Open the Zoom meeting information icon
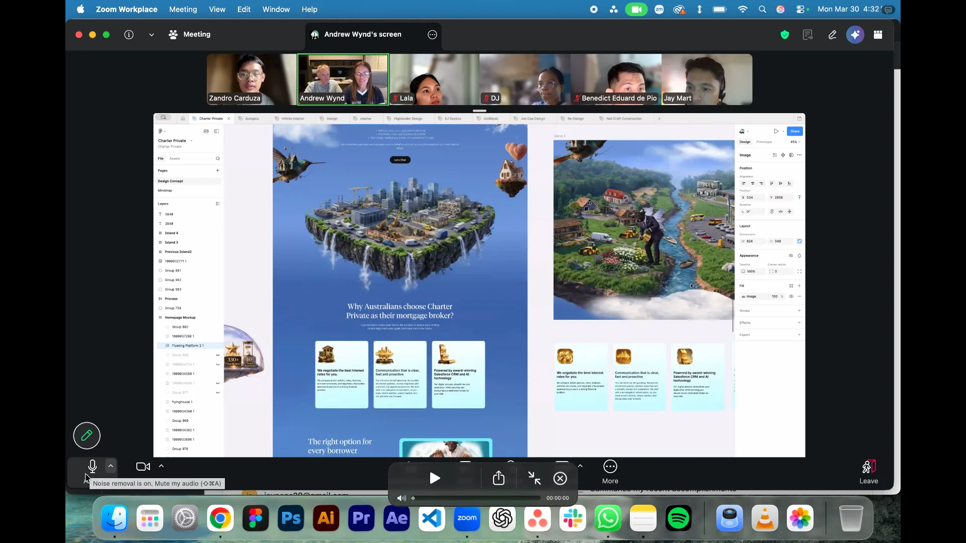Image resolution: width=966 pixels, height=543 pixels. point(129,35)
